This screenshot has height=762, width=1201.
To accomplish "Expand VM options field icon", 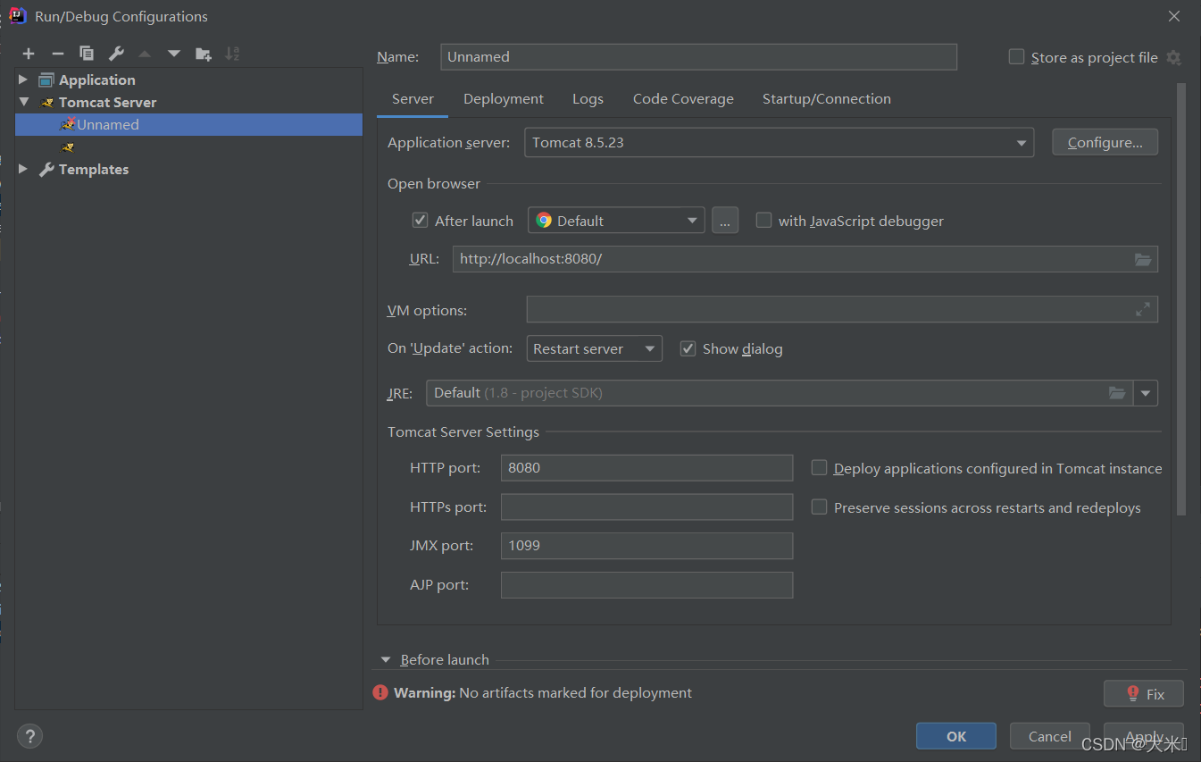I will click(x=1143, y=309).
